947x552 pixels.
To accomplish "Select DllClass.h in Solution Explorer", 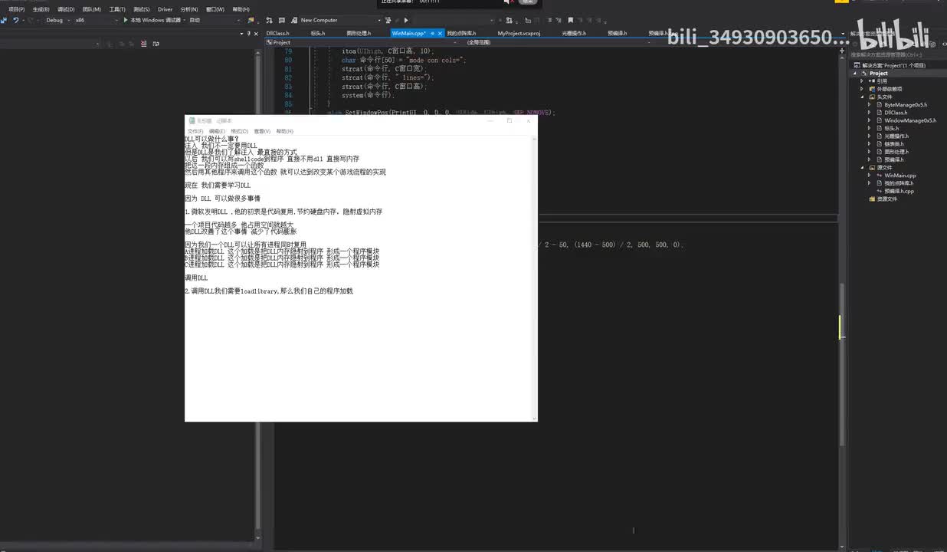I will tap(896, 113).
